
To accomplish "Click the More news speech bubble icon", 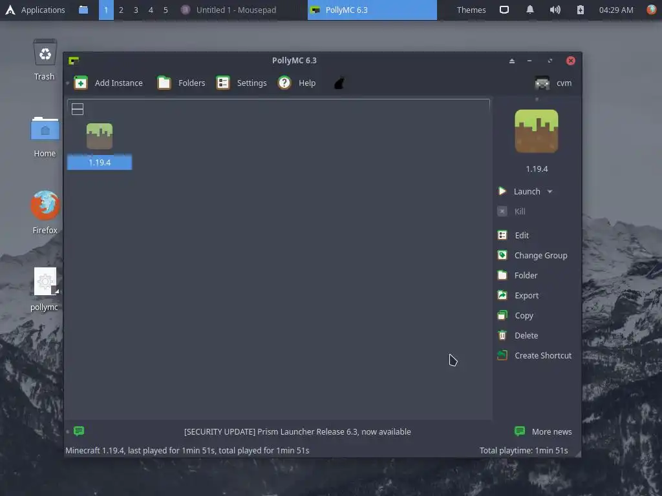I will click(520, 431).
